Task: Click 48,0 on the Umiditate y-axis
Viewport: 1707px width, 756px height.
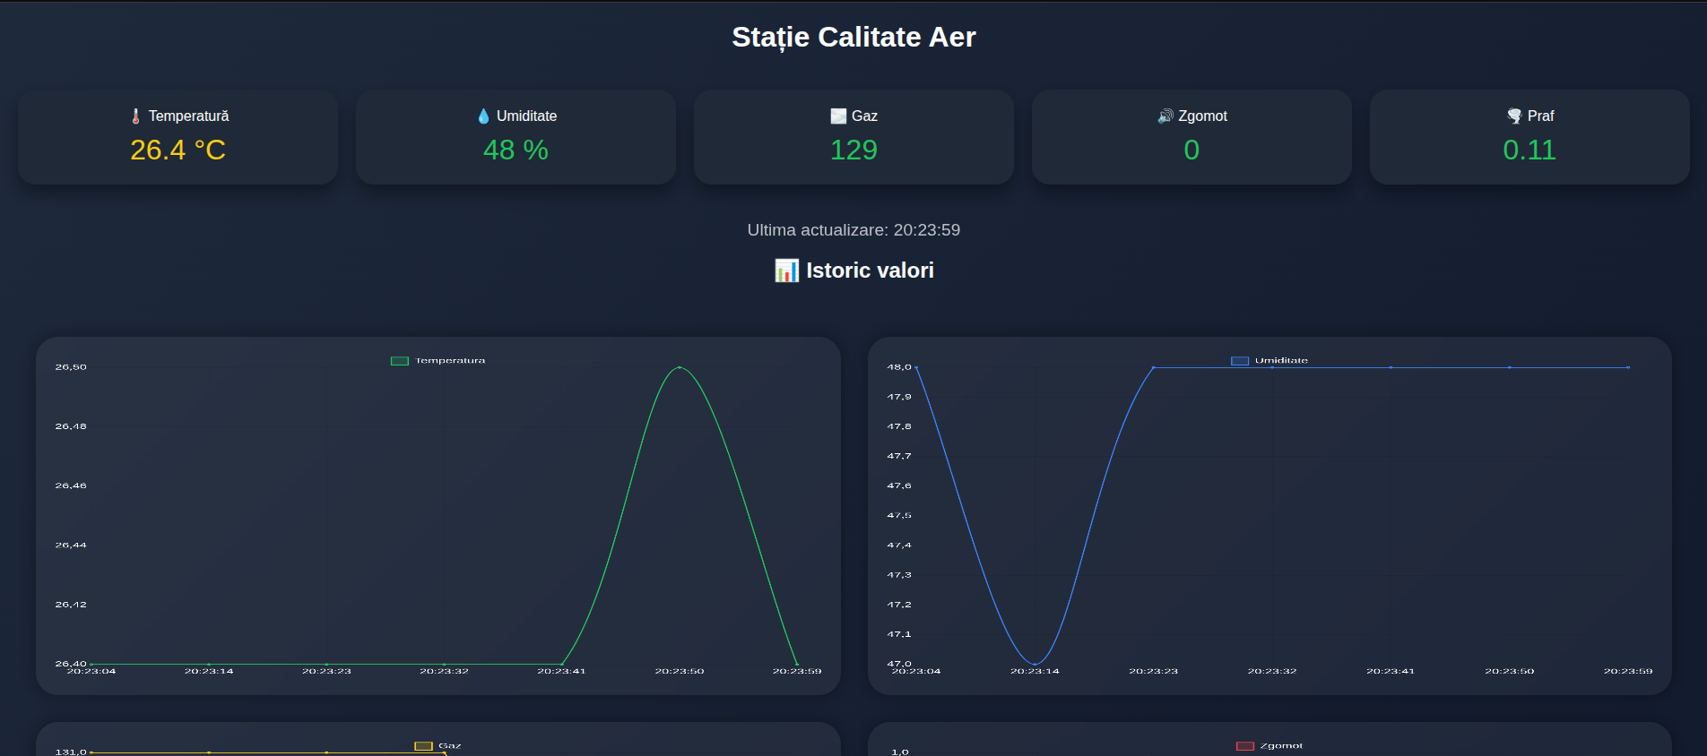Action: tap(899, 367)
